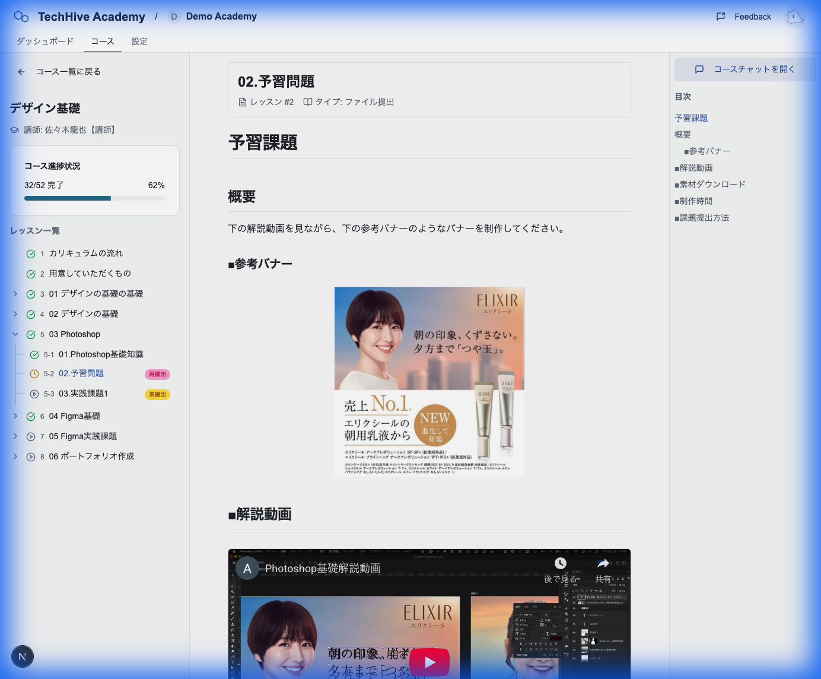
Task: Open lesson カリキュラムの流れ
Action: (x=86, y=253)
